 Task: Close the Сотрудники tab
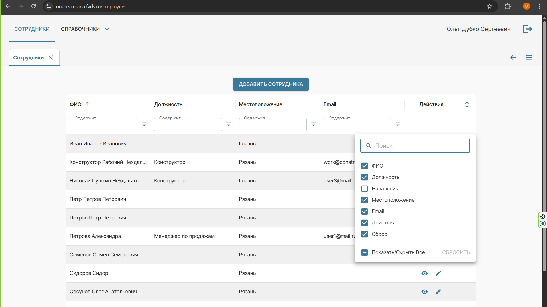click(51, 58)
